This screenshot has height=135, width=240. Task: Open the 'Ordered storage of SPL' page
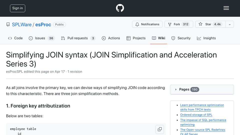(196, 115)
